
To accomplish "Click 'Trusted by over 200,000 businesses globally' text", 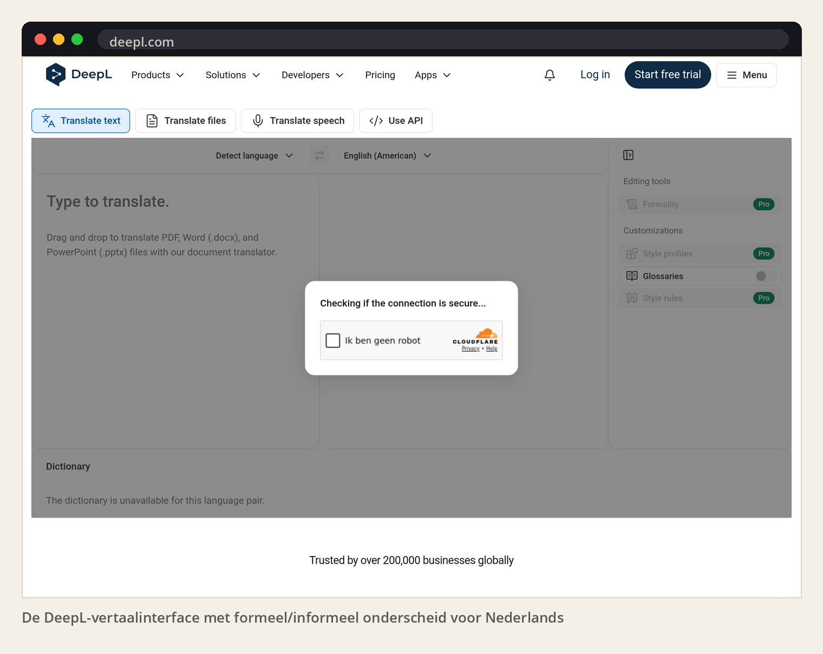I will (x=412, y=560).
